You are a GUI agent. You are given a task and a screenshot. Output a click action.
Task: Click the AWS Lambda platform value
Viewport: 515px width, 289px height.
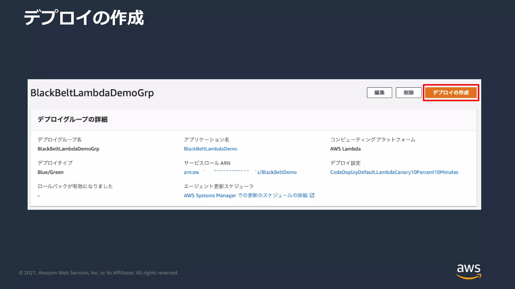pos(345,149)
